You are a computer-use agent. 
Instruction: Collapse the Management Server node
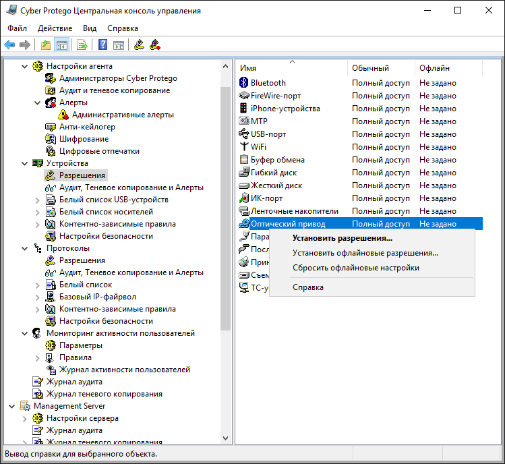(11, 406)
